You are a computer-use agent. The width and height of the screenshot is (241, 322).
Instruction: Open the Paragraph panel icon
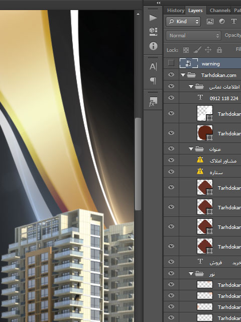[x=153, y=81]
